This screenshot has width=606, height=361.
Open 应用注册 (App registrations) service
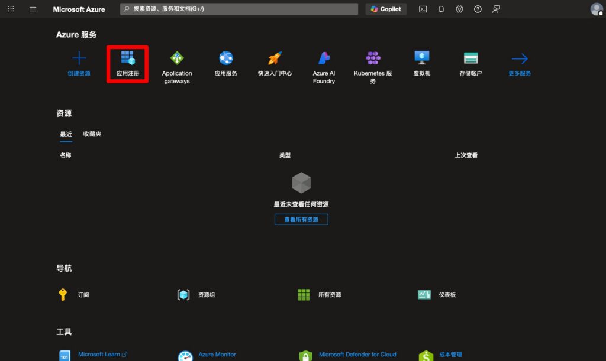128,58
